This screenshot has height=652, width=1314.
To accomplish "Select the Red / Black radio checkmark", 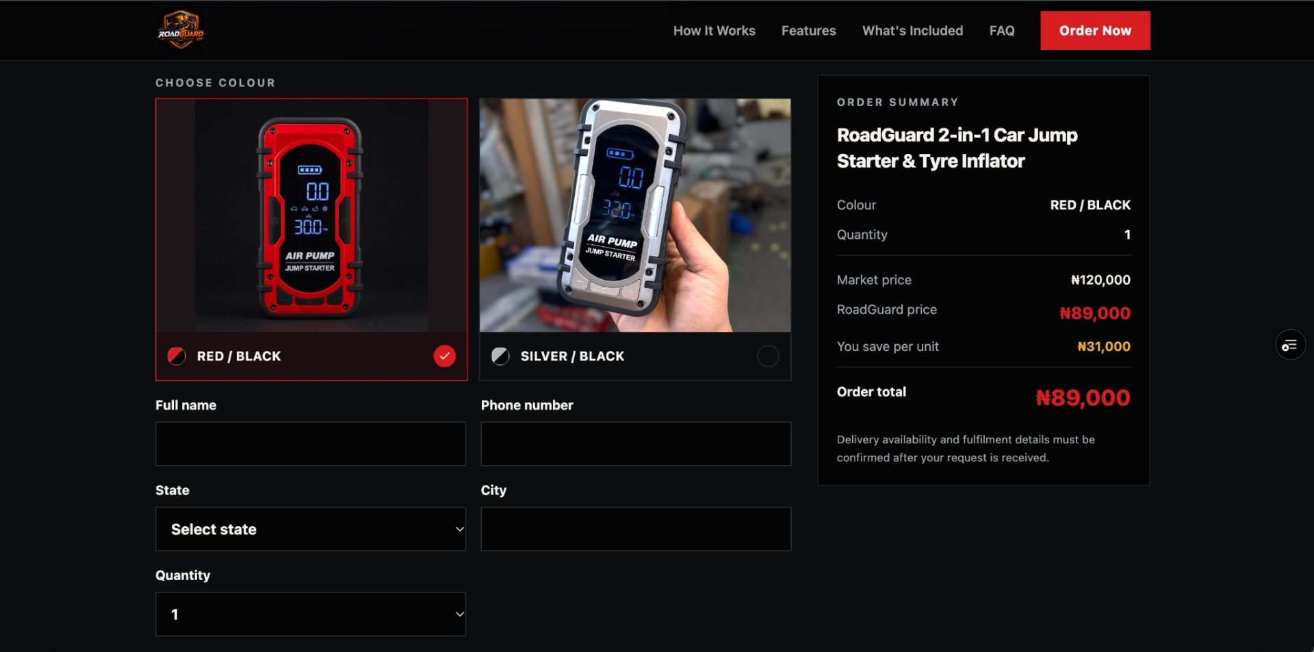I will [445, 356].
